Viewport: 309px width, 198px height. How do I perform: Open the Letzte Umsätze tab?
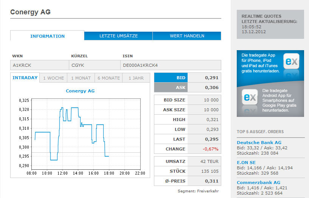coord(118,36)
